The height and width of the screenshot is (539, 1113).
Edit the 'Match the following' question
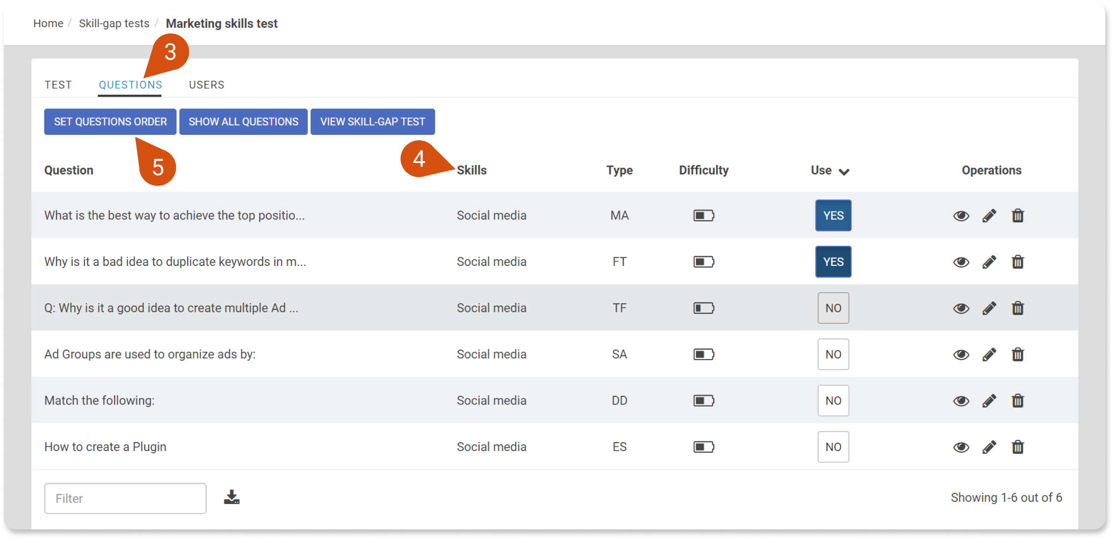coord(989,401)
